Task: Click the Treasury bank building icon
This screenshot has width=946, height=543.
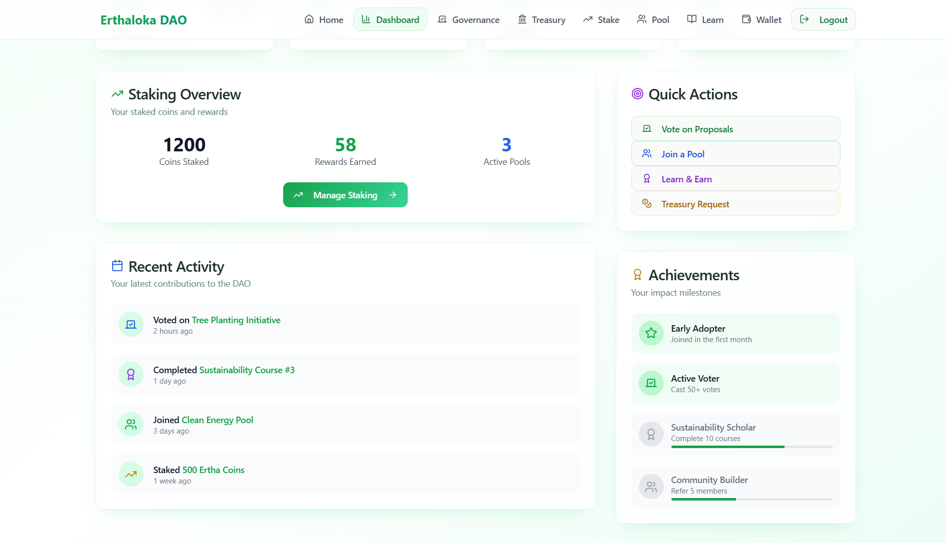Action: (522, 19)
